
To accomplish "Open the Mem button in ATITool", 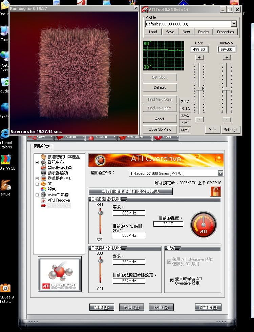I will (x=213, y=130).
